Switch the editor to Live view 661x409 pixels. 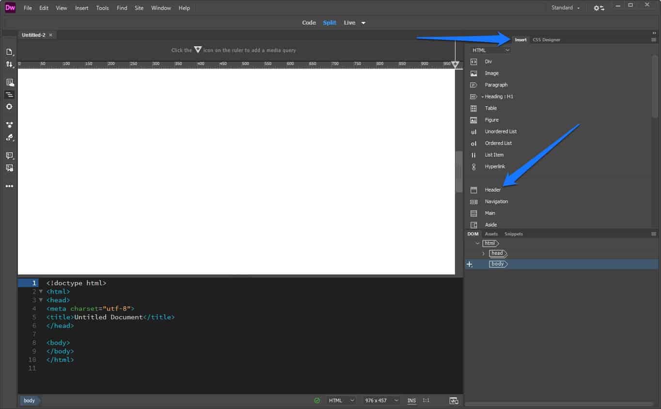(349, 22)
